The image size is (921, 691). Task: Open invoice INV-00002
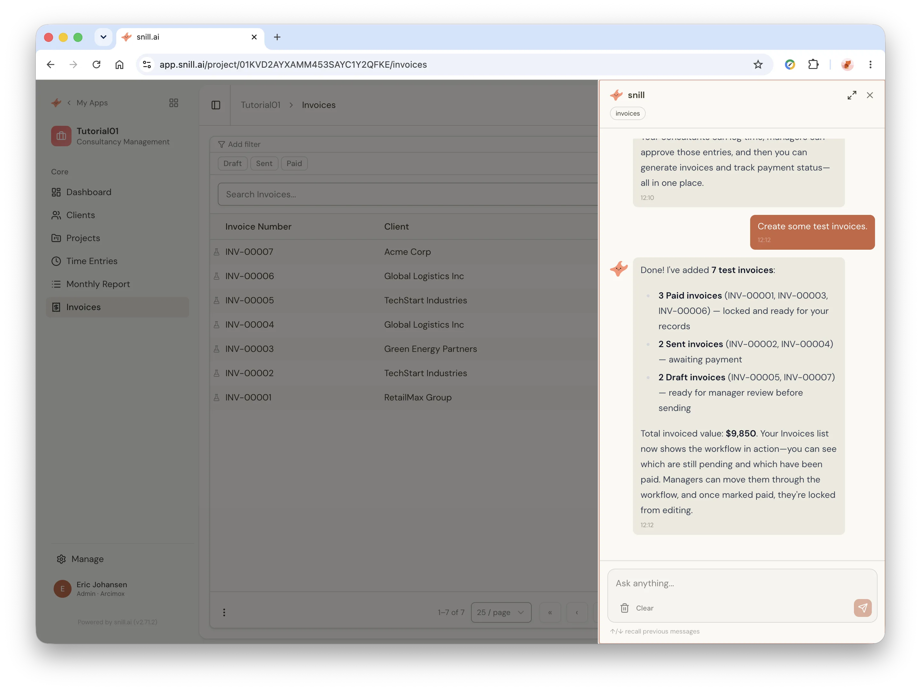click(x=249, y=373)
